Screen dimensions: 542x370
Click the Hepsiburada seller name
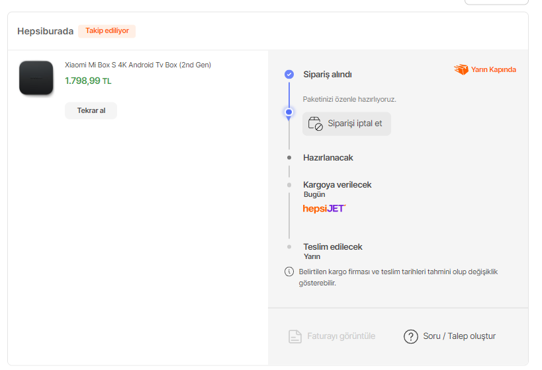coord(45,31)
